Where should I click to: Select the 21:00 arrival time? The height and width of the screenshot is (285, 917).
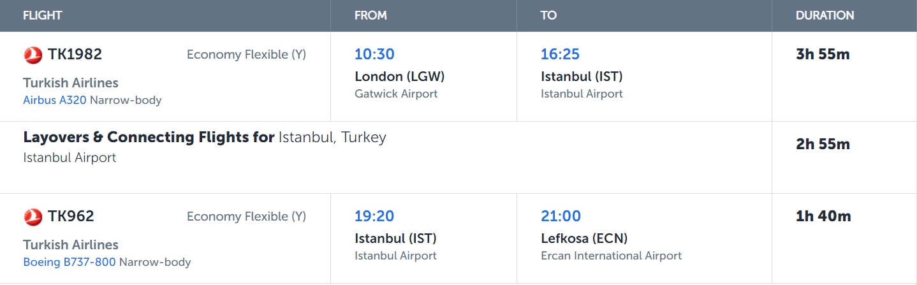(x=561, y=217)
